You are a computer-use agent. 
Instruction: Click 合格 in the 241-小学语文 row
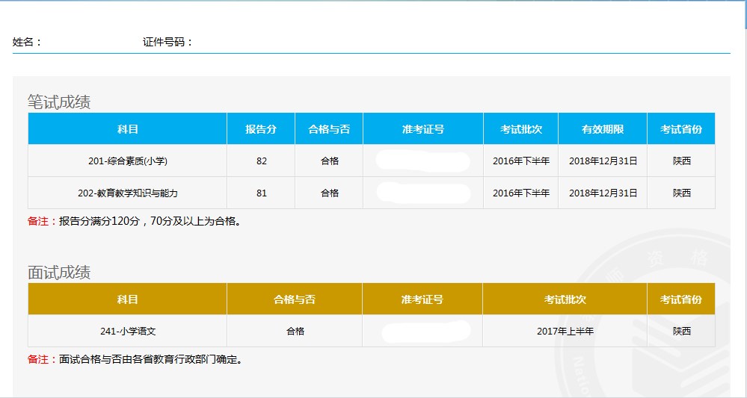tap(295, 332)
